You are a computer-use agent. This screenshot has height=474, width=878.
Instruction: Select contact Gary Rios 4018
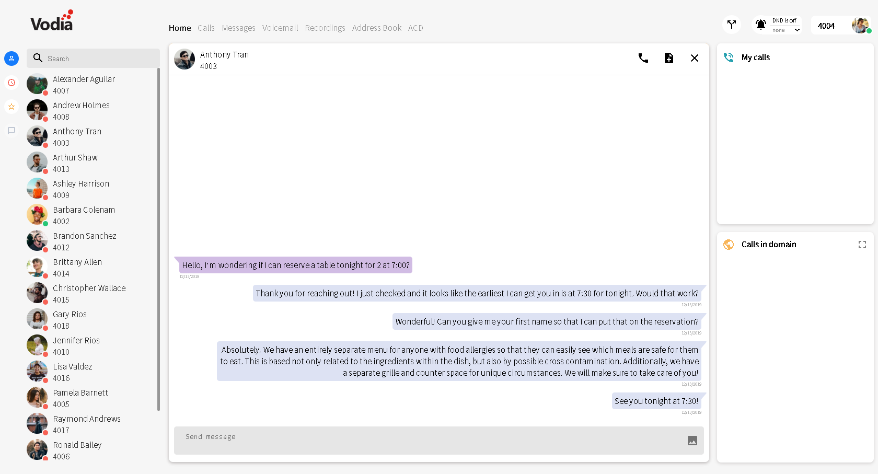pyautogui.click(x=92, y=320)
